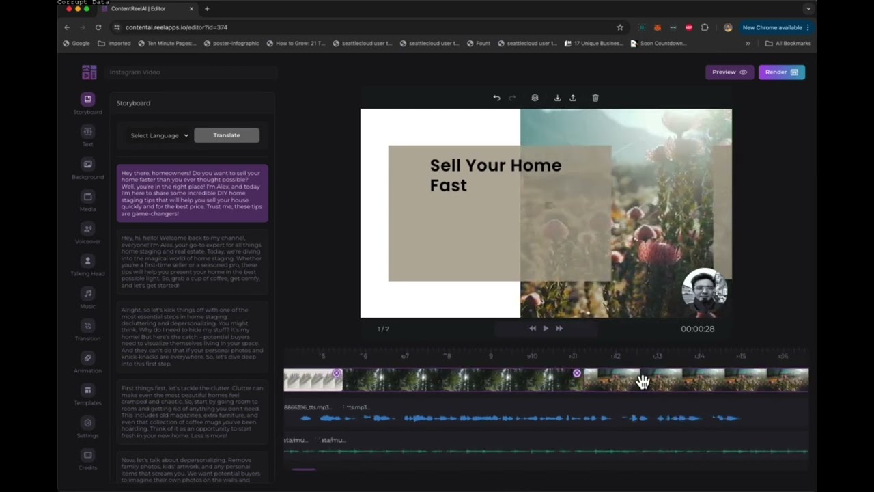The image size is (874, 492).
Task: Click the ContentReelAI logo icon
Action: click(x=89, y=72)
